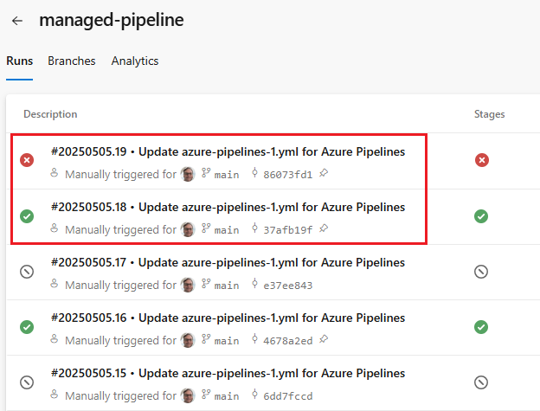Click the pin icon next to commit 37afb19f
This screenshot has height=411, width=540.
point(323,229)
